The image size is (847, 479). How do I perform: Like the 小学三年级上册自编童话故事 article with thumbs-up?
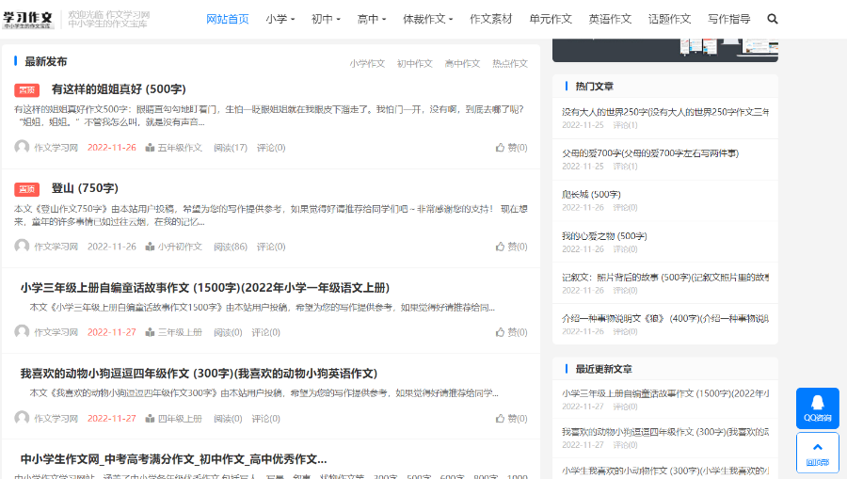pos(511,332)
